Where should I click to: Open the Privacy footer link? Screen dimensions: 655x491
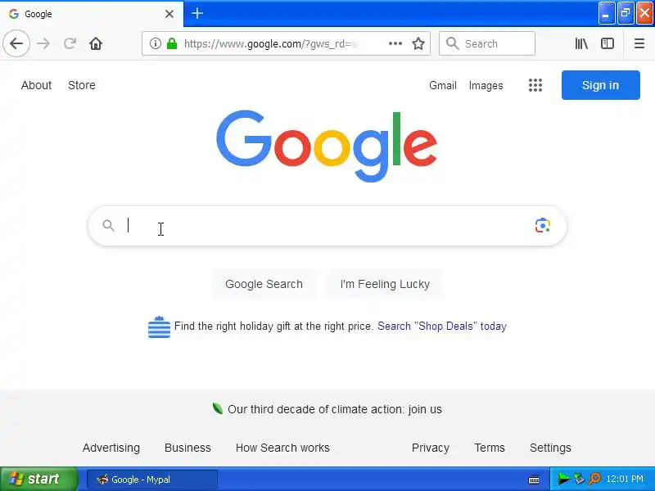[431, 448]
